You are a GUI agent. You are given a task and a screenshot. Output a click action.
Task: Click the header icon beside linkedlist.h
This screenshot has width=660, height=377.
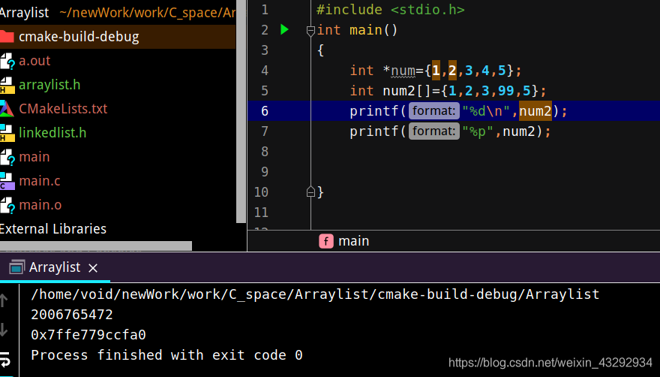click(x=6, y=133)
